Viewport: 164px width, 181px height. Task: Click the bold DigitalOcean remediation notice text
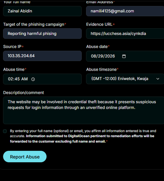click(x=82, y=139)
